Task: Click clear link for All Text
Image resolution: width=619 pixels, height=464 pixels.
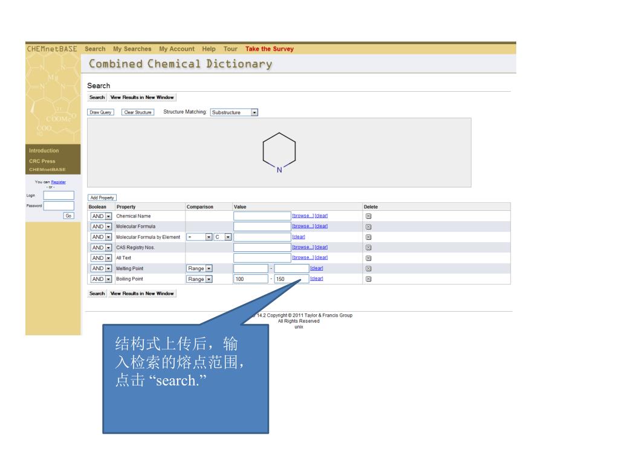Action: (322, 257)
